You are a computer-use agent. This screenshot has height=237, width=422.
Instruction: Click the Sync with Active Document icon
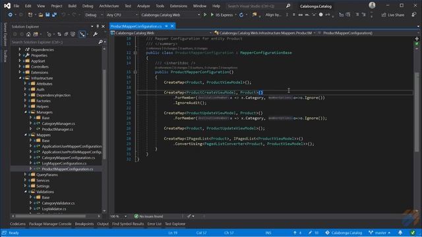point(59,34)
